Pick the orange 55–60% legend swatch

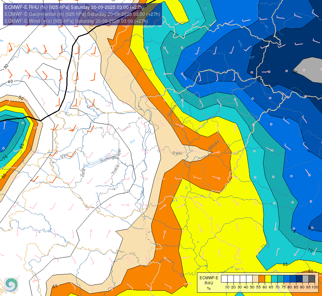click(x=261, y=279)
